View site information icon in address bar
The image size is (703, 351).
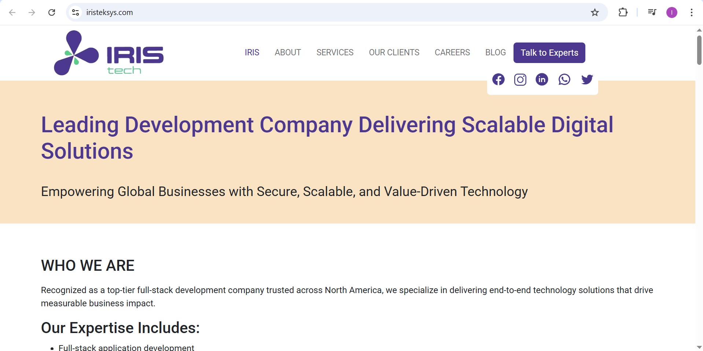(76, 12)
